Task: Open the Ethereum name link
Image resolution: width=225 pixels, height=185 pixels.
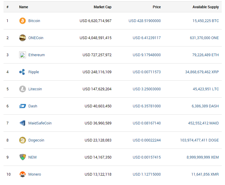Action: click(37, 55)
